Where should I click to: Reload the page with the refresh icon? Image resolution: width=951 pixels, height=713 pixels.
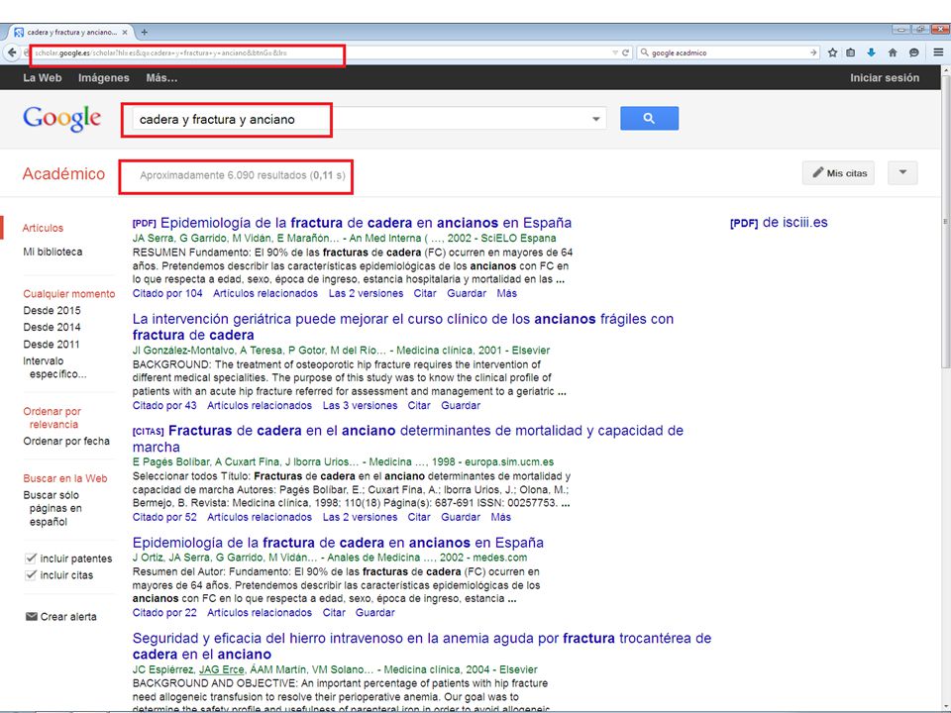coord(626,52)
